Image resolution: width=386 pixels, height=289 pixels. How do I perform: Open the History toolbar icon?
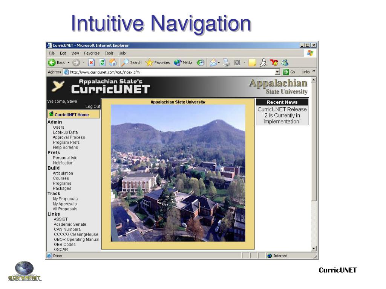click(201, 63)
